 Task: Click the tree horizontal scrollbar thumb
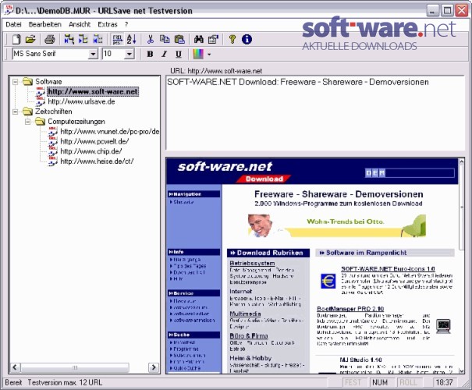tap(75, 367)
